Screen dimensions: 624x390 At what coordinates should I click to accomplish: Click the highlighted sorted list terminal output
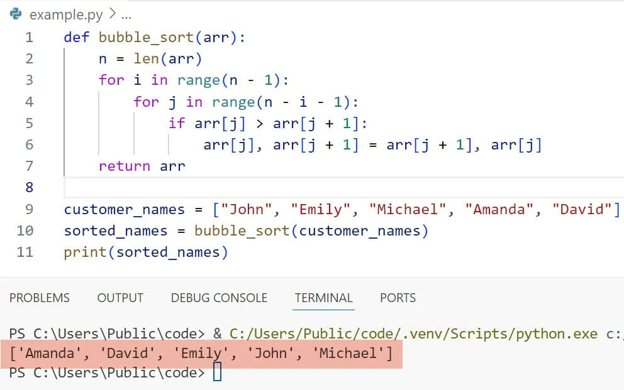[201, 354]
